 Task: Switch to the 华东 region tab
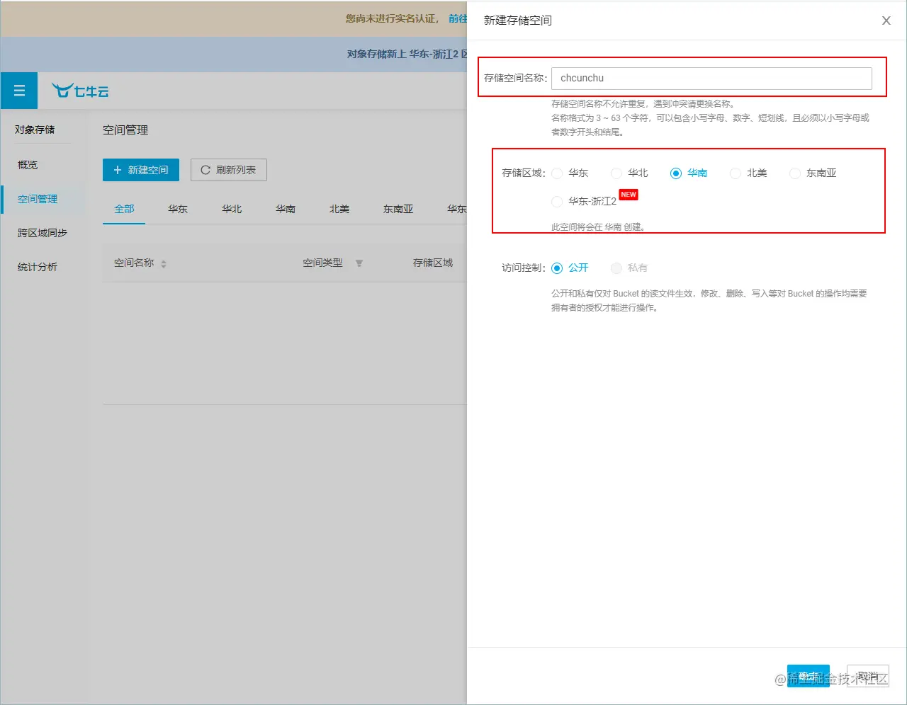click(x=178, y=209)
